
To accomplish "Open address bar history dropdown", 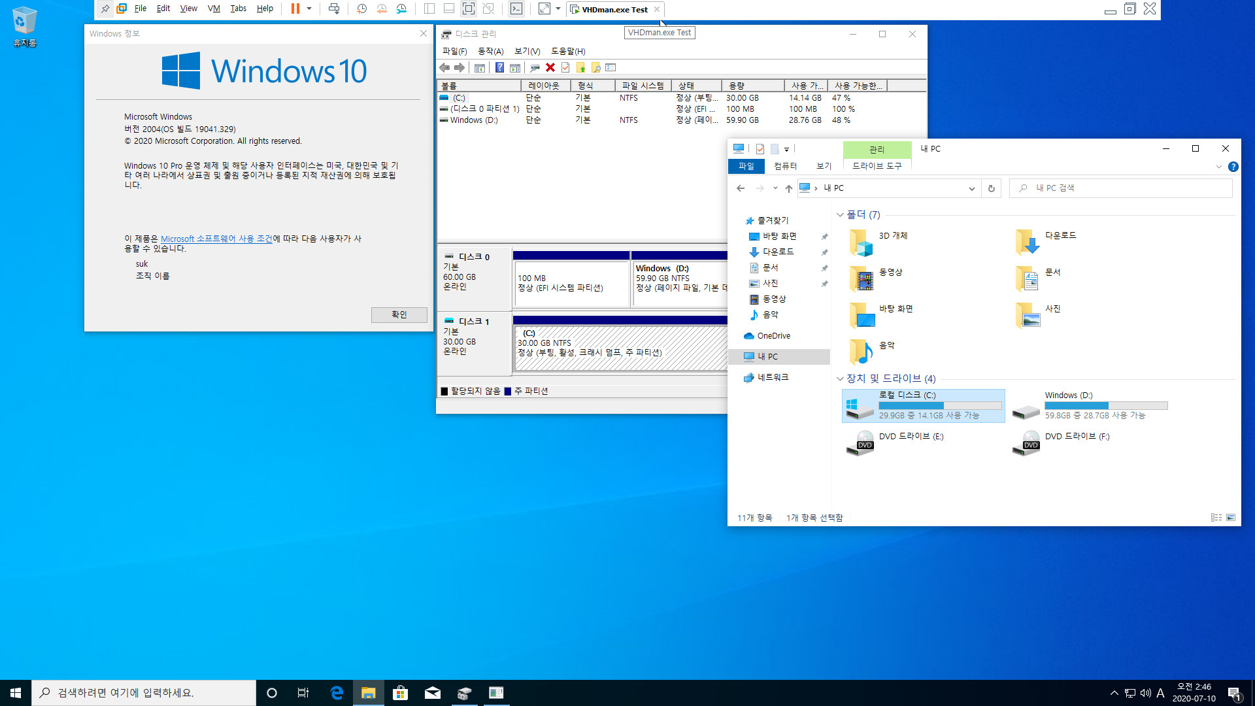I will 971,188.
